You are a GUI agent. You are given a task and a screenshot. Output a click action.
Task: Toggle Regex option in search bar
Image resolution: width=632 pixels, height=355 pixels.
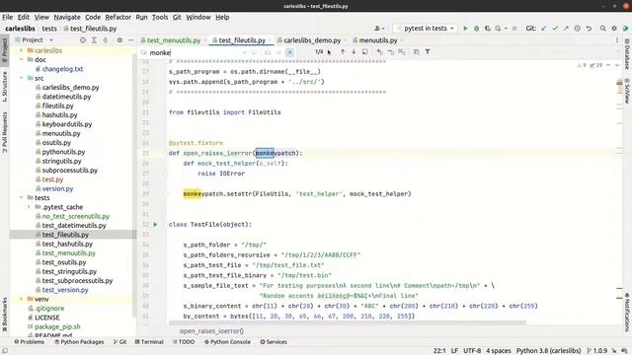(289, 52)
